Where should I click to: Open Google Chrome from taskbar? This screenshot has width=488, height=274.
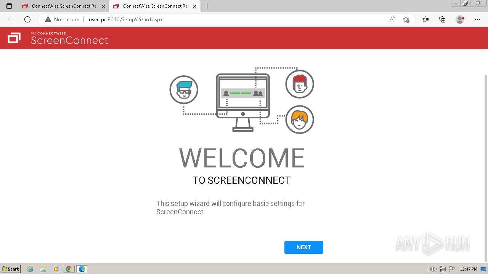tap(69, 269)
